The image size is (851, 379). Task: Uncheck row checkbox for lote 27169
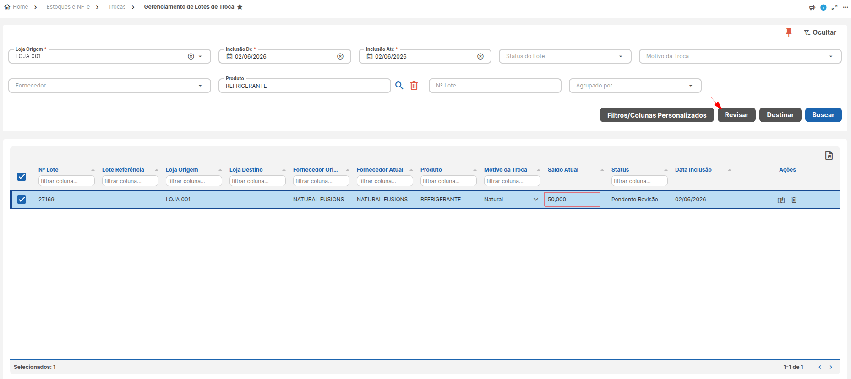pos(22,200)
